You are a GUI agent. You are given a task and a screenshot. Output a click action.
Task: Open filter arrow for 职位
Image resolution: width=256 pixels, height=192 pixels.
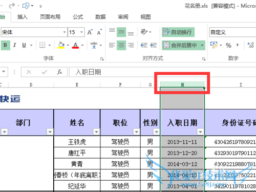(x=136, y=132)
